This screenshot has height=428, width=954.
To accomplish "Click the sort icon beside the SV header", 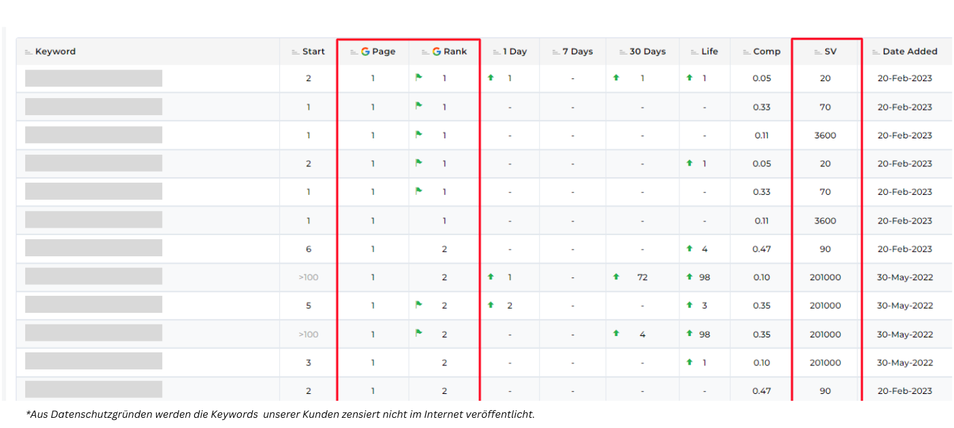I will click(x=818, y=52).
